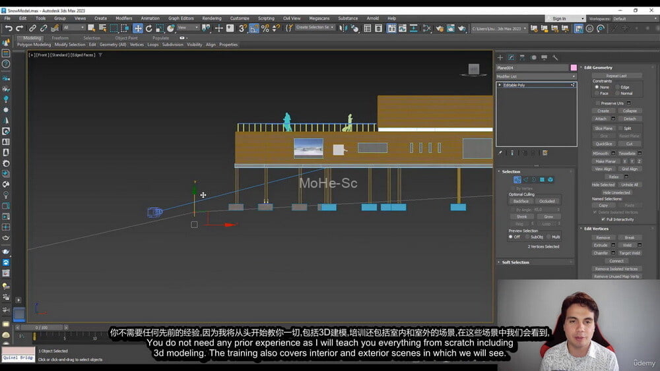The image size is (660, 371).
Task: Open the Utilities wrench panel icon
Action: [555, 57]
